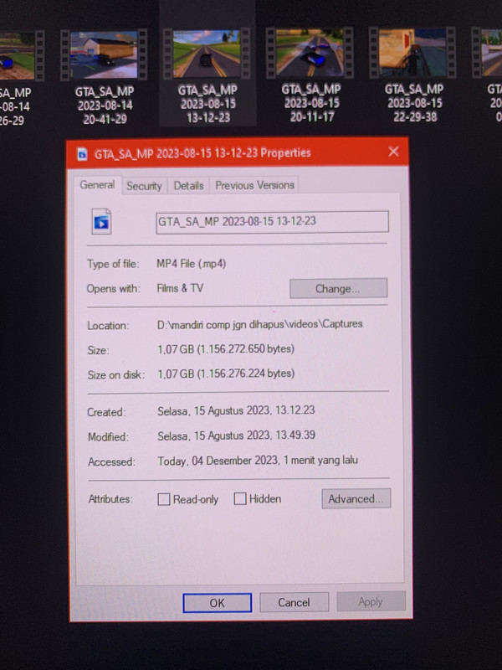
Task: Select video thumbnail GTA_SA_MP 2023-08-15 22-29-38
Action: (x=413, y=53)
